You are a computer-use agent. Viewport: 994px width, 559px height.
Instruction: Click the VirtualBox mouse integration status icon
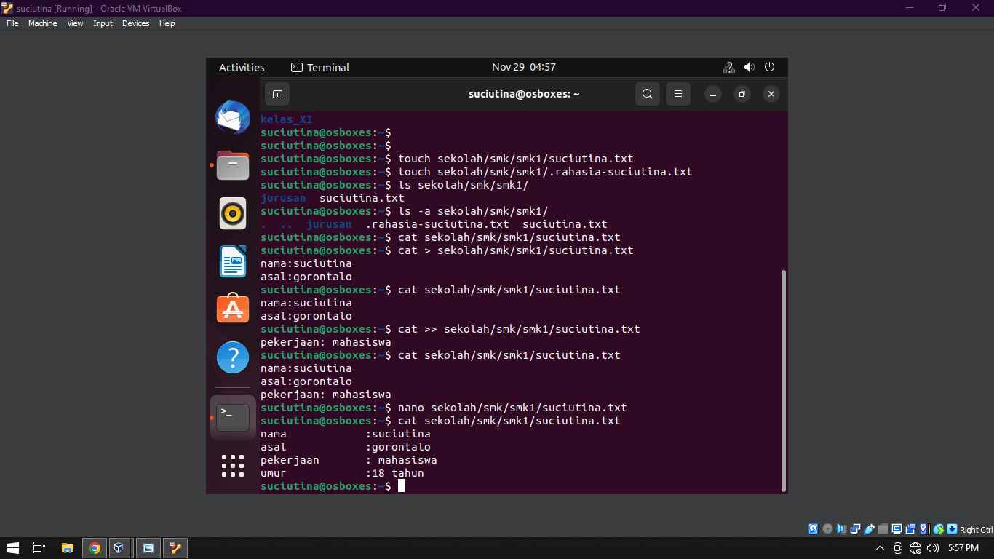tap(939, 529)
